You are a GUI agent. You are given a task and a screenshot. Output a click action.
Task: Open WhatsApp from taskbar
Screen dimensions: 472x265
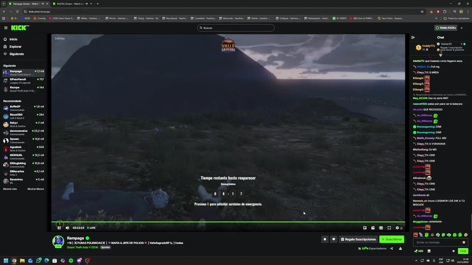38,261
